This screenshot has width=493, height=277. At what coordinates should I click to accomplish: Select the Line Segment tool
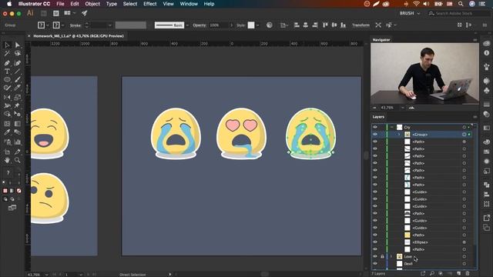tap(17, 72)
